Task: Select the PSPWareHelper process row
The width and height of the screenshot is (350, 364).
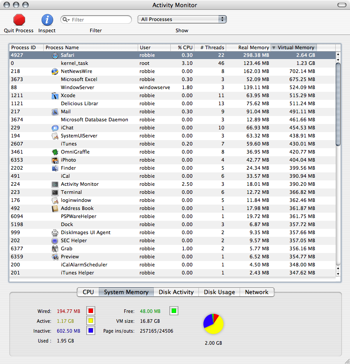Action: coord(173,216)
